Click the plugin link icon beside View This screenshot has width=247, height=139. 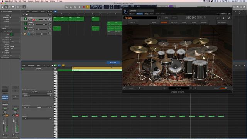tap(229, 14)
